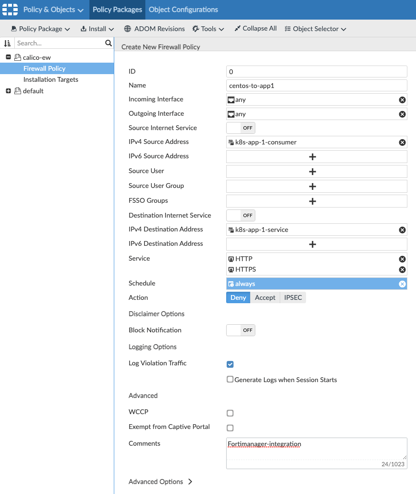Click the 'default' package name
Image resolution: width=416 pixels, height=494 pixels.
[x=33, y=91]
